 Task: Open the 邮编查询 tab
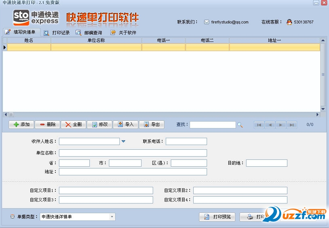[x=89, y=32]
